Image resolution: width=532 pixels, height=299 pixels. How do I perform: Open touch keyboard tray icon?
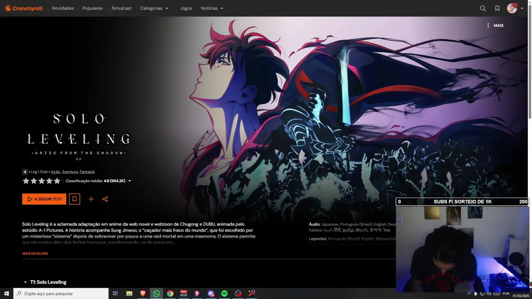497,294
